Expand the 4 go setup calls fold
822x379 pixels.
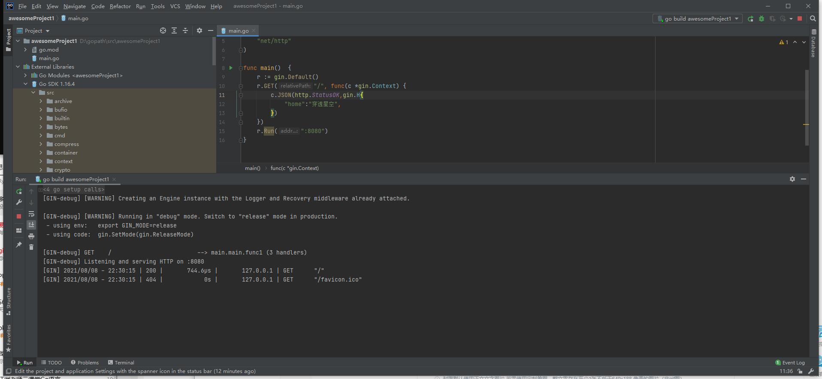click(41, 189)
